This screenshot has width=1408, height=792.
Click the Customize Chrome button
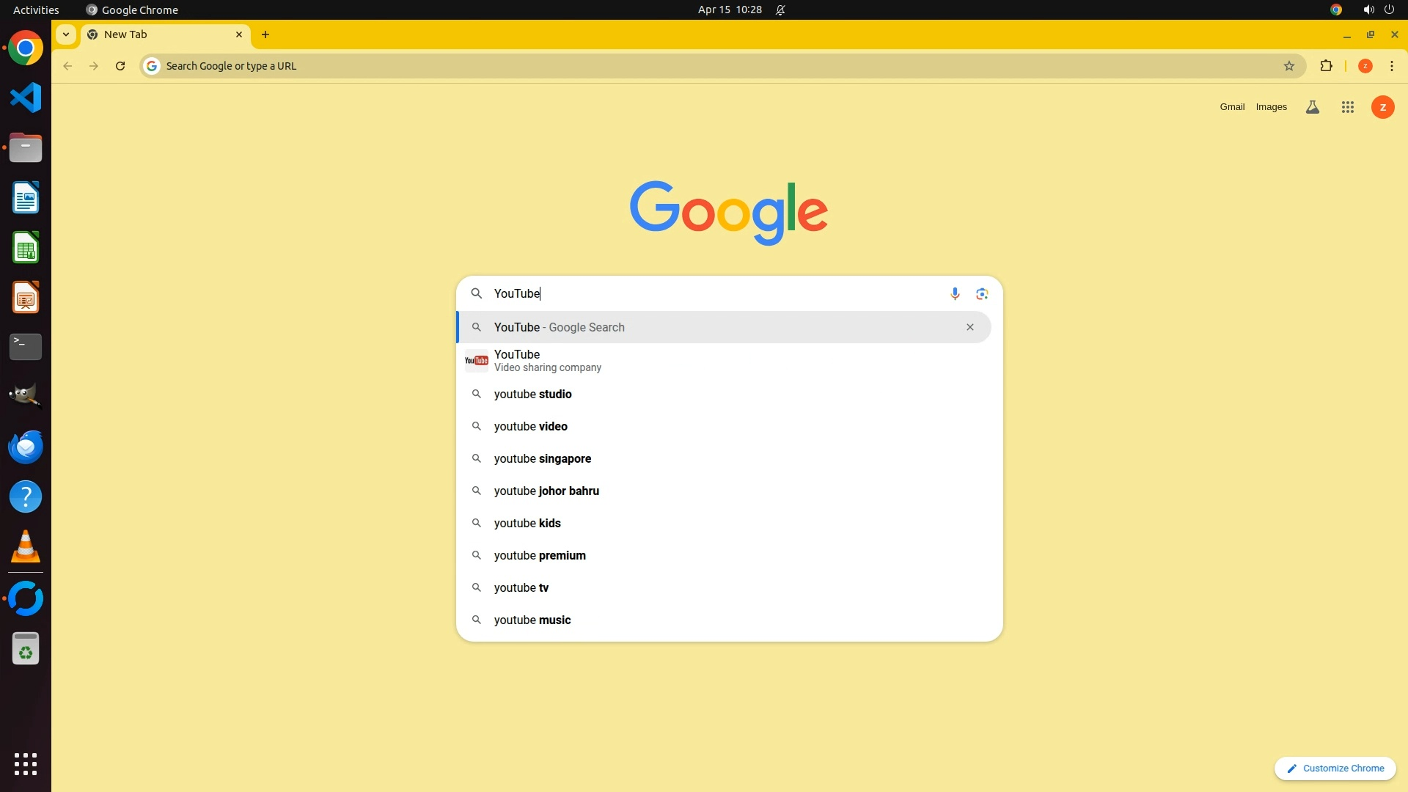pos(1335,769)
